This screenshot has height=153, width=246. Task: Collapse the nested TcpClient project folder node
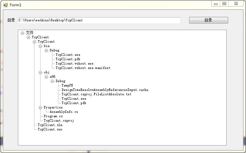click(35, 42)
